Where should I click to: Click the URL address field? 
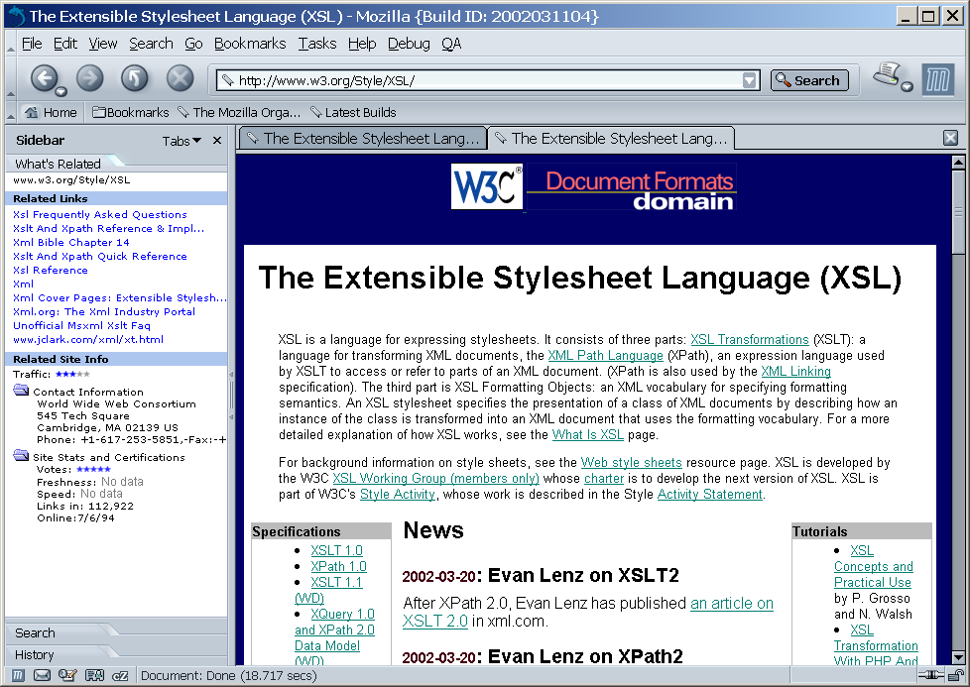tap(489, 80)
